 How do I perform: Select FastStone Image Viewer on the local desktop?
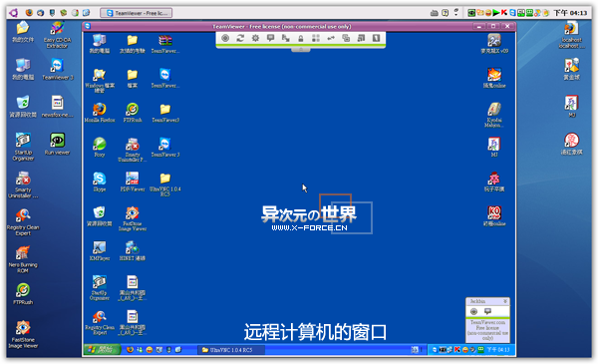pyautogui.click(x=23, y=335)
